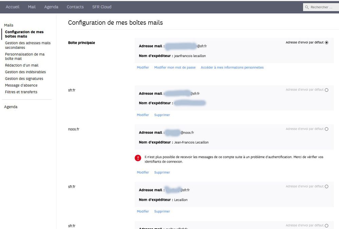Click Modifier for the Boîte principale
Viewport: 339px width, 229px height.
point(143,67)
